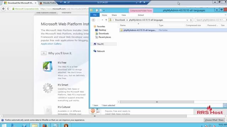This screenshot has width=227, height=127.
Task: Open the Share ribbon tab
Action: 114,15
